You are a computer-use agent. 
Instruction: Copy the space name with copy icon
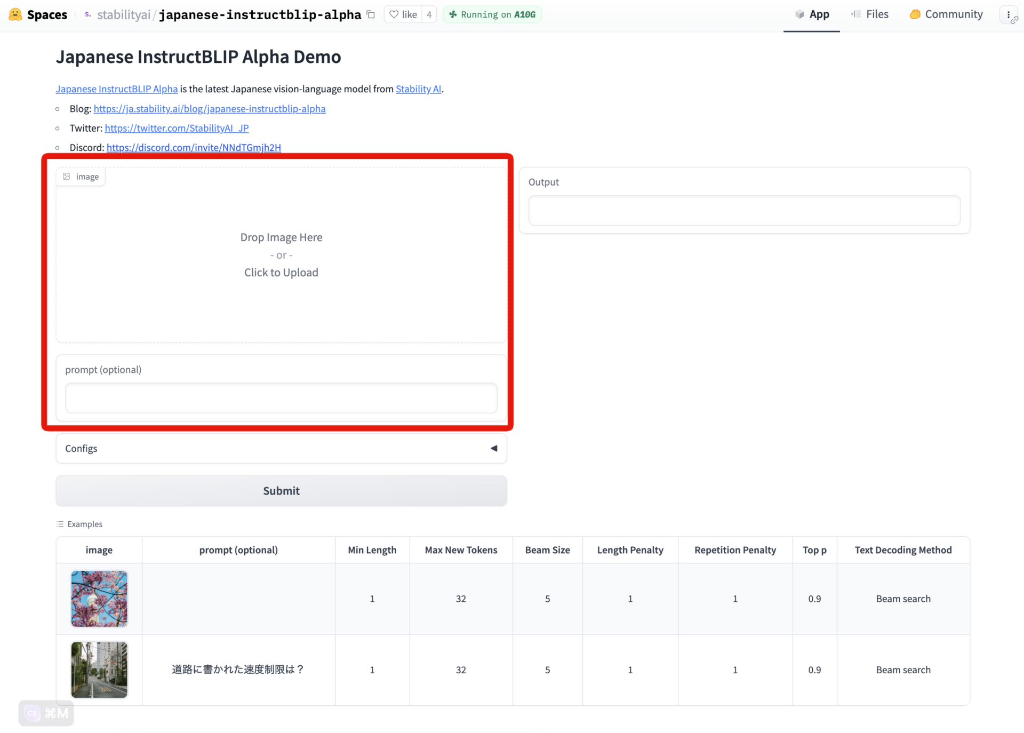371,14
